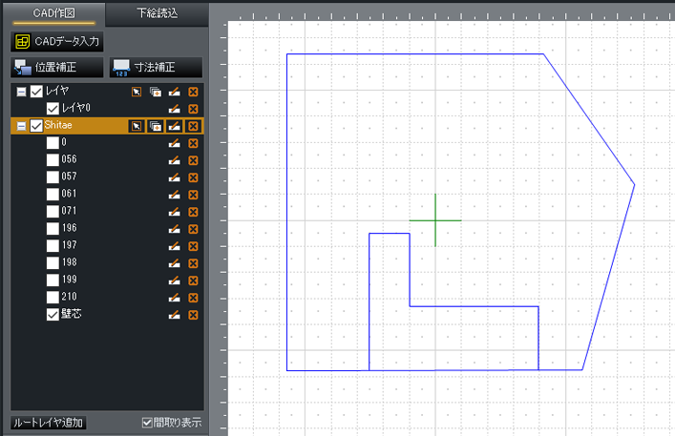Click the edit pencil icon for layer 071

click(x=175, y=212)
